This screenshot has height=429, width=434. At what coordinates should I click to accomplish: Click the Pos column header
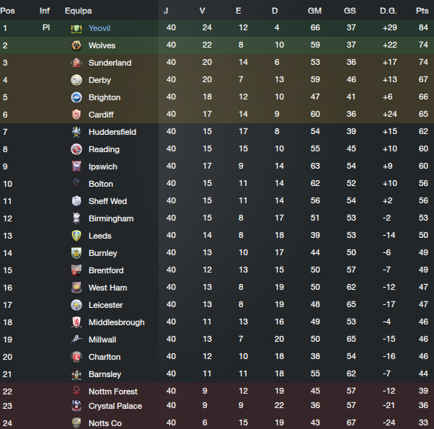(8, 11)
